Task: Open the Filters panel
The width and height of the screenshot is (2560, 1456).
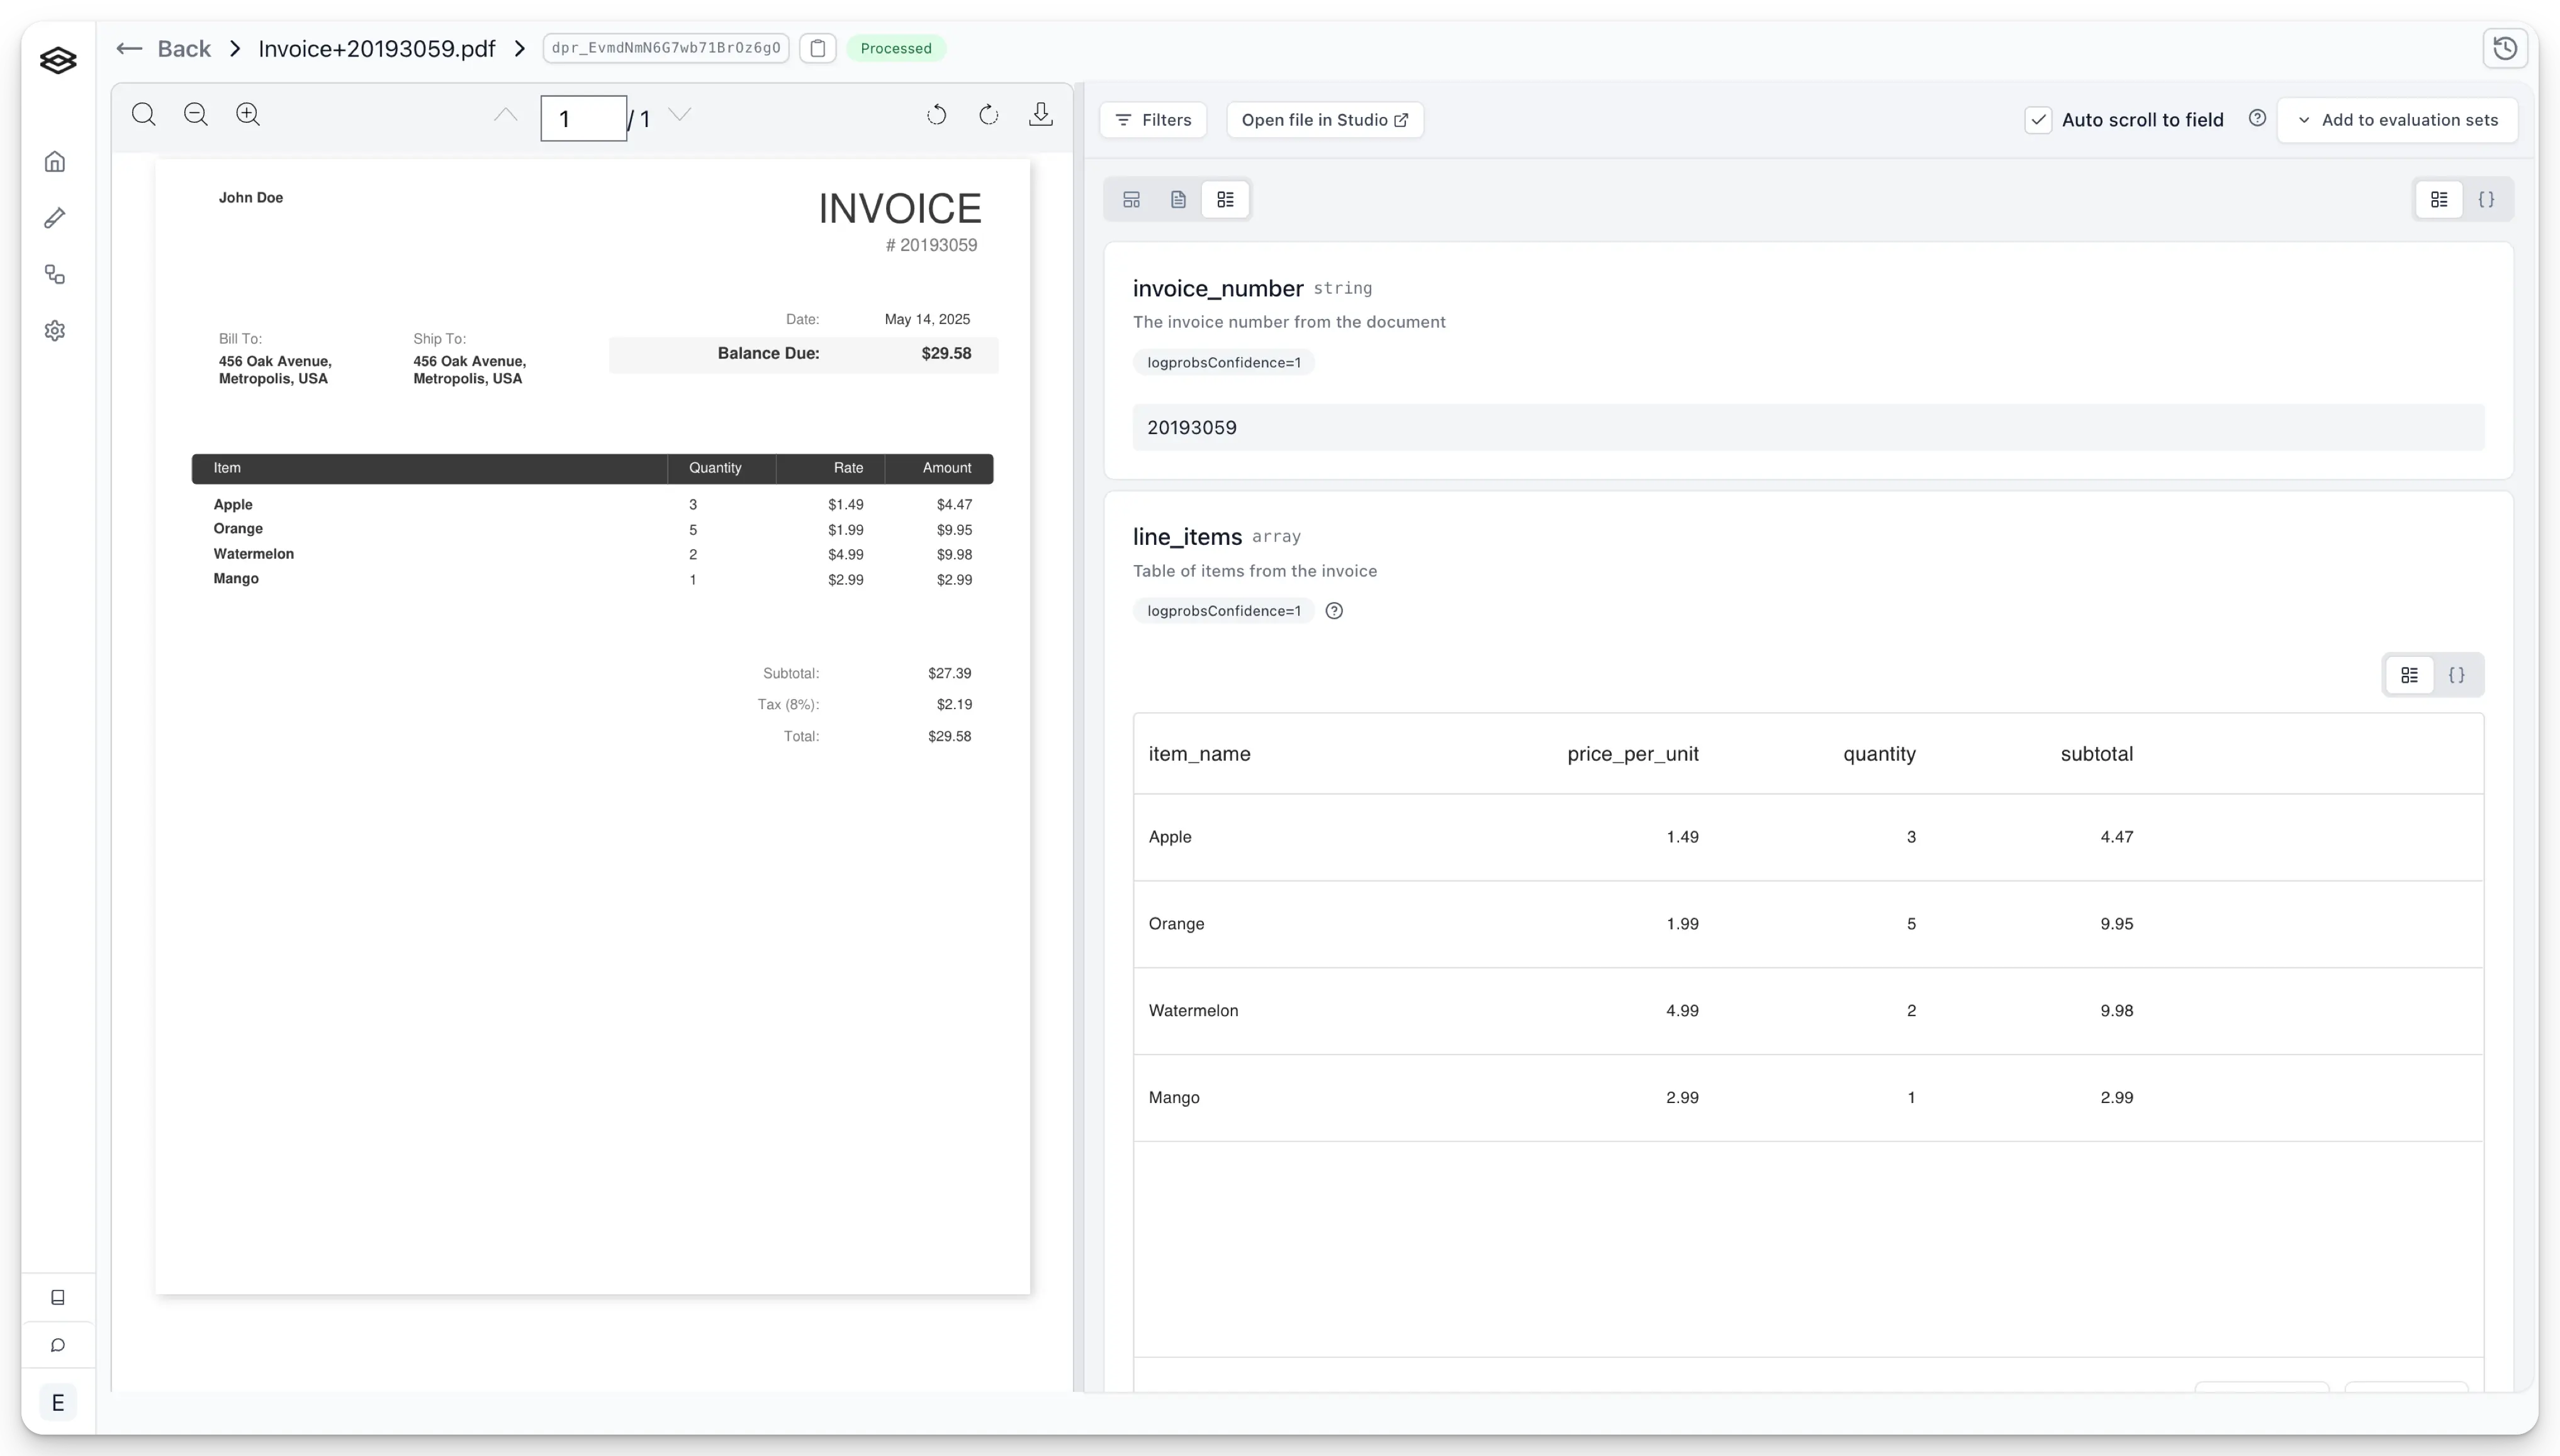Action: pyautogui.click(x=1153, y=120)
